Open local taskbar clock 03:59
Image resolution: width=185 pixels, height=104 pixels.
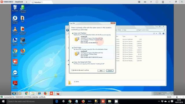coord(179,101)
